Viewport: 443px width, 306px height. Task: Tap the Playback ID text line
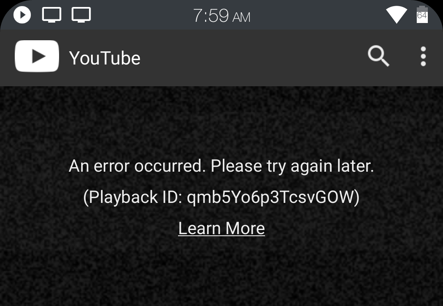(221, 197)
